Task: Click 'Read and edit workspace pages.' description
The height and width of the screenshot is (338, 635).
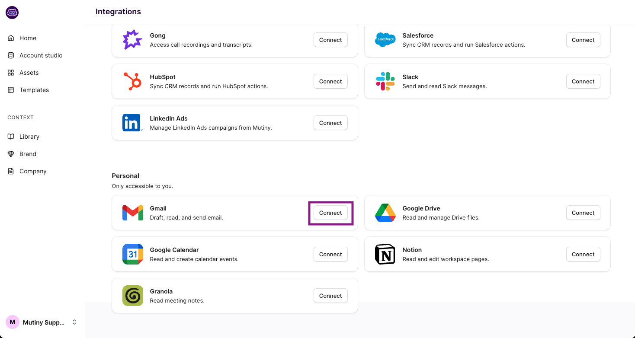Action: 446,259
